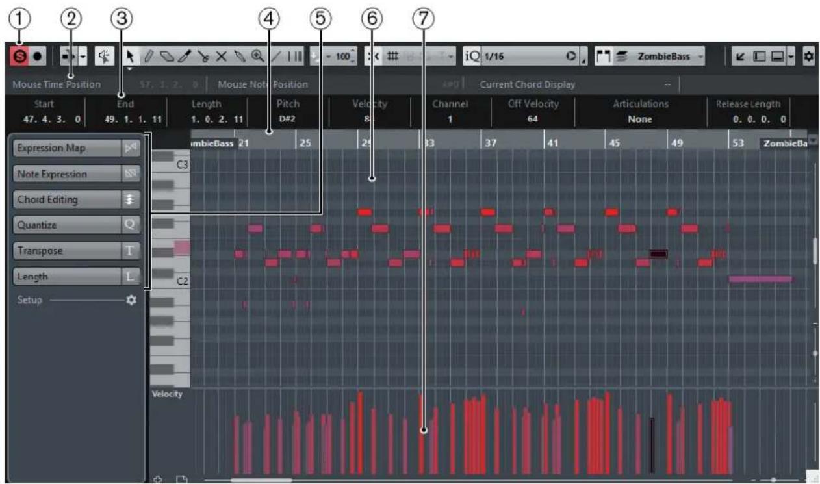
Task: Open the Chord Editing section
Action: coord(67,199)
